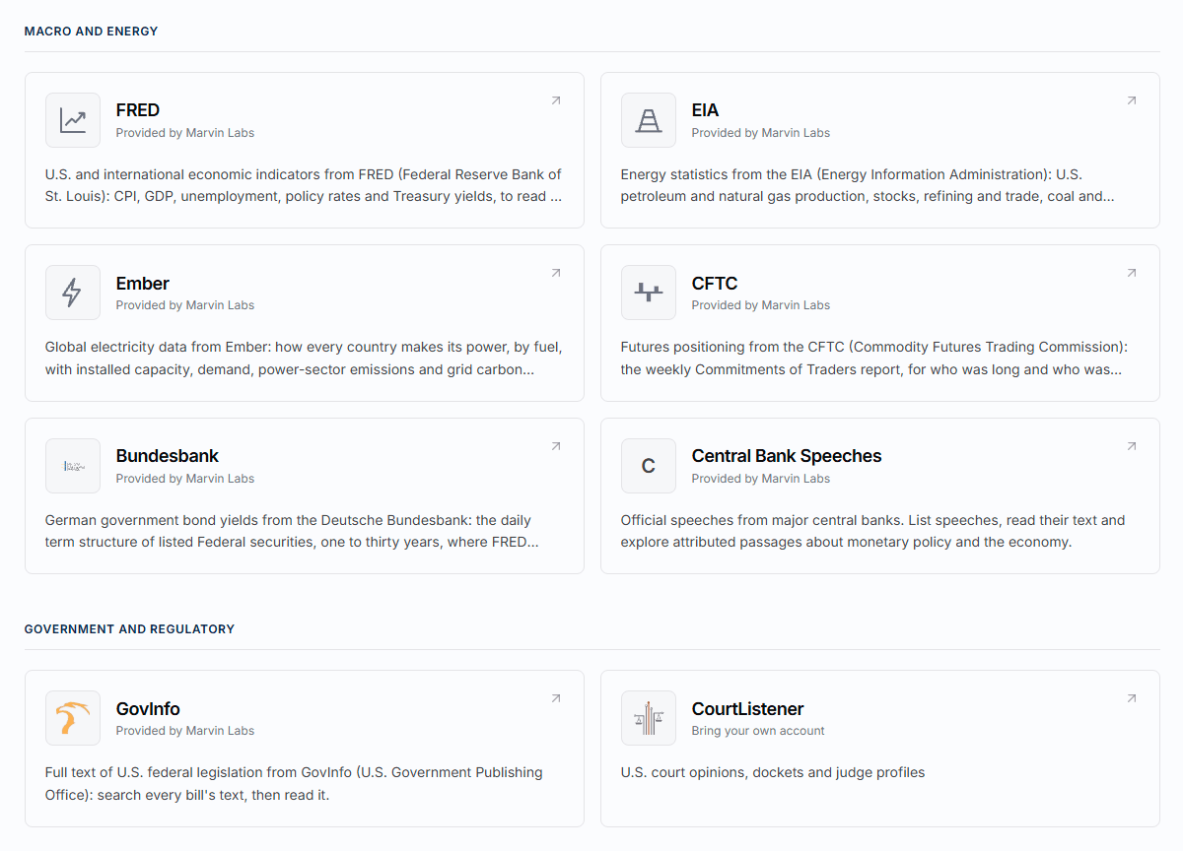The width and height of the screenshot is (1183, 851).
Task: Open CFTC via its external arrow icon
Action: point(1132,273)
